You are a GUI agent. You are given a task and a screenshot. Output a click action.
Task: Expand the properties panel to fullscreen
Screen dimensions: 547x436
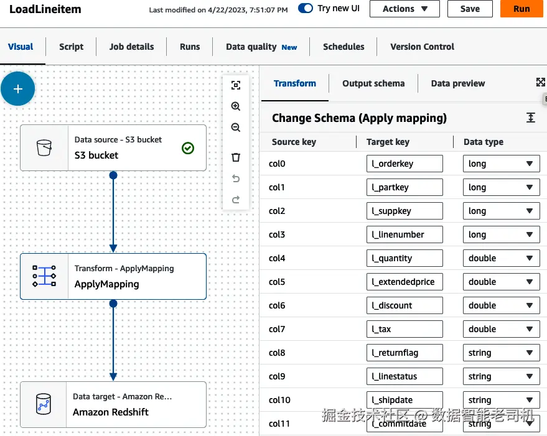coord(540,82)
